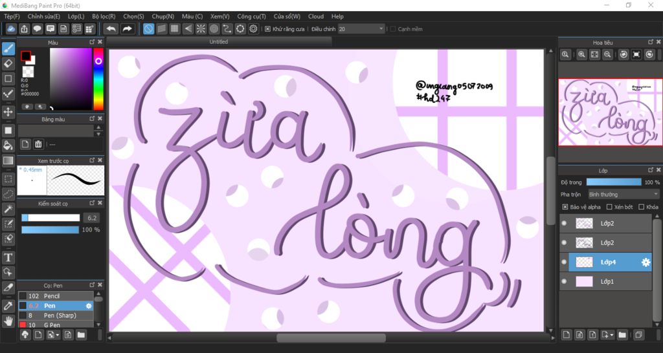
Task: Hide the Lớp4 layer
Action: pyautogui.click(x=564, y=262)
